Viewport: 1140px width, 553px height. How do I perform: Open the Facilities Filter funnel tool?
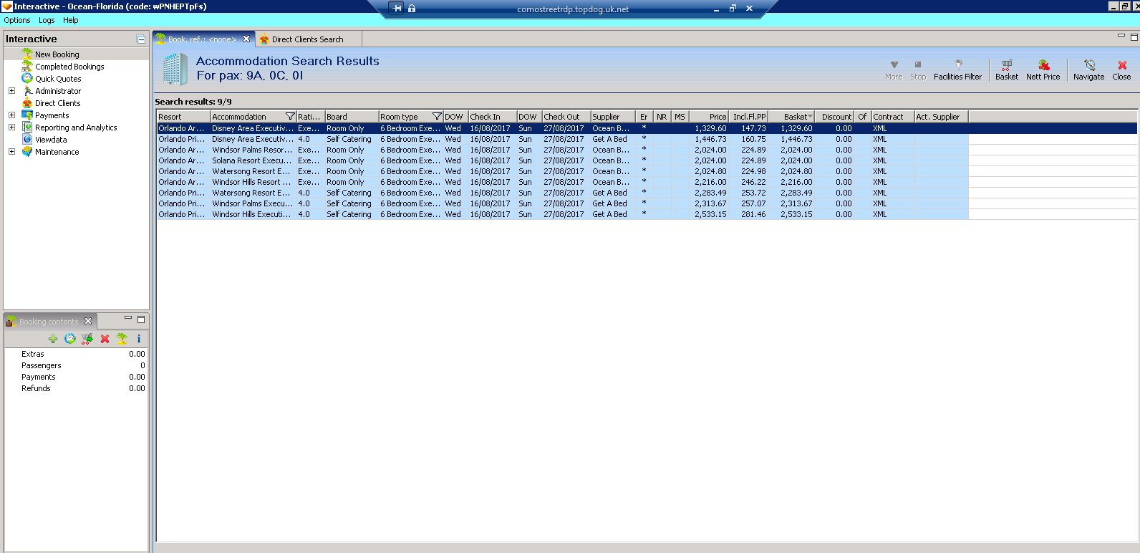[957, 69]
